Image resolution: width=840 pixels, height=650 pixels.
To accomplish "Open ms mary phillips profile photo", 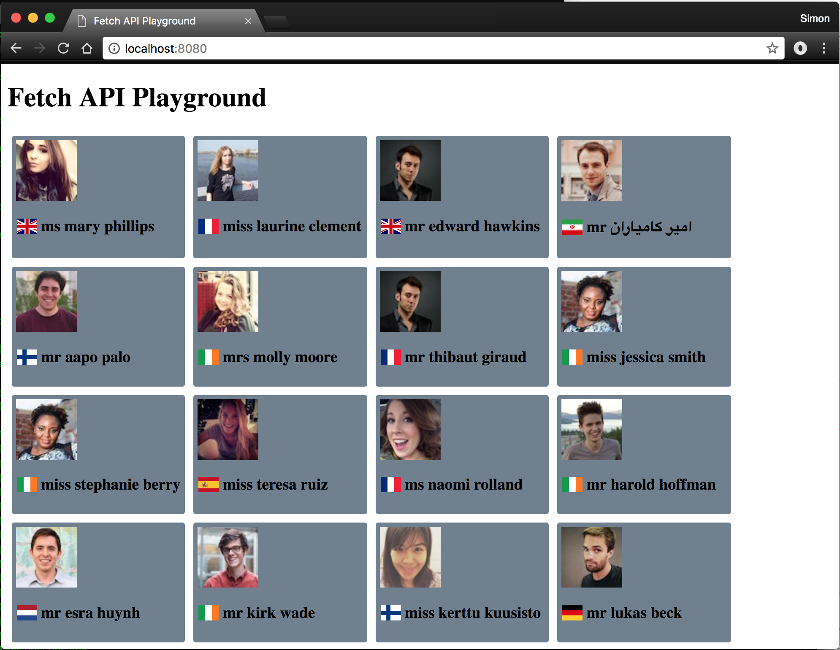I will pos(46,171).
